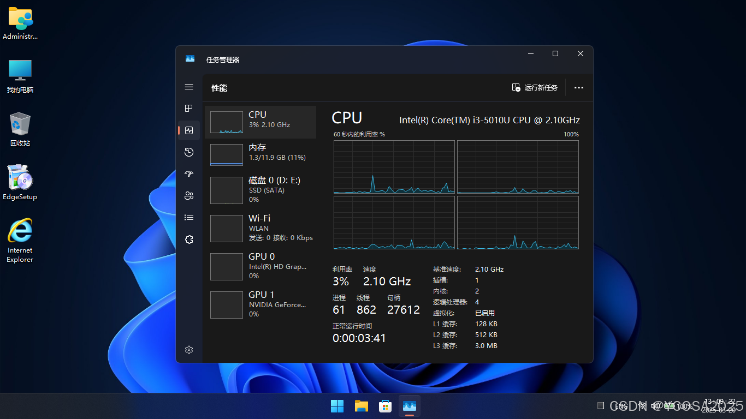Image resolution: width=746 pixels, height=419 pixels.
Task: Click the Task Manager taskbar icon
Action: tap(410, 406)
